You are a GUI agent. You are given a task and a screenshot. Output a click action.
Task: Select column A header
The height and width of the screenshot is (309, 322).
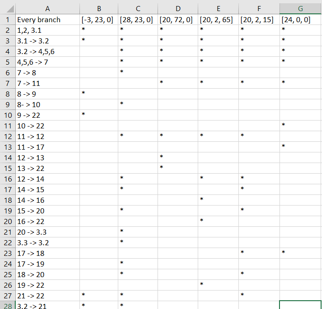pyautogui.click(x=48, y=9)
